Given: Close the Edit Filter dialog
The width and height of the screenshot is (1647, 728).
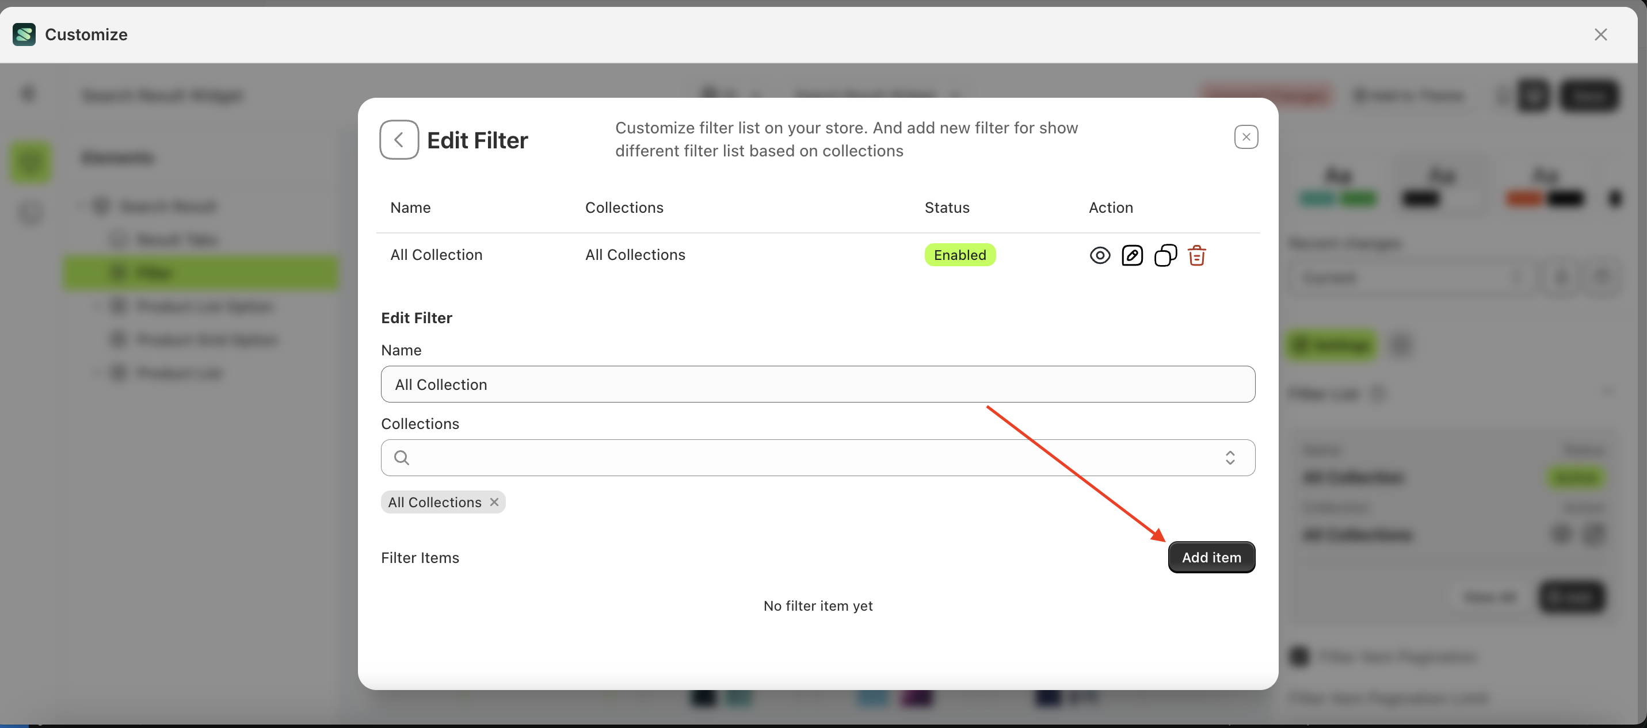Looking at the screenshot, I should [1246, 137].
